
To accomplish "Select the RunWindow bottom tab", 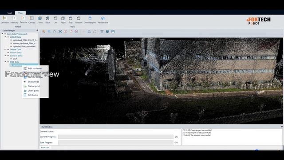I will (x=45, y=148).
